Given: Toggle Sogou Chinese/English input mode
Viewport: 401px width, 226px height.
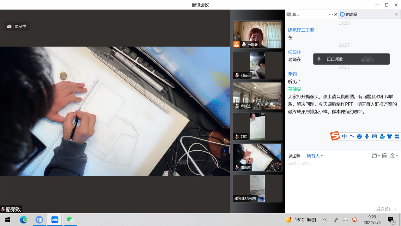Looking at the screenshot, I should coord(344,136).
